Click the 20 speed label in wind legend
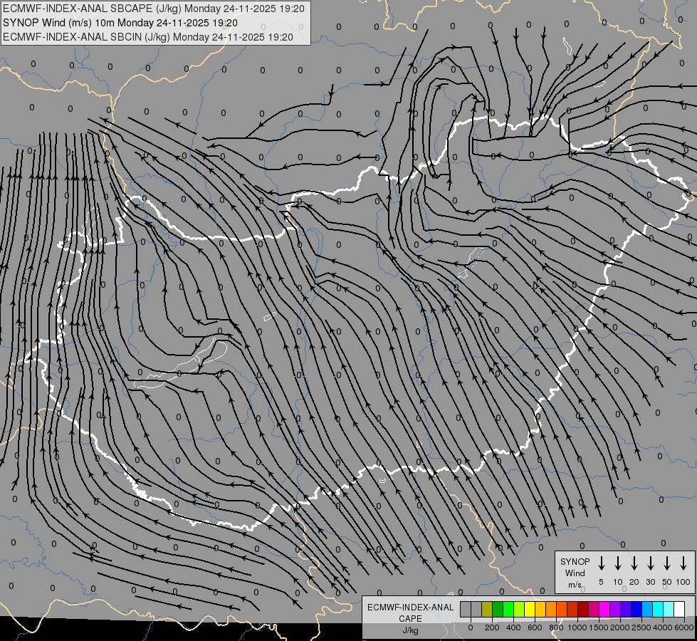697x641 pixels. coord(634,582)
